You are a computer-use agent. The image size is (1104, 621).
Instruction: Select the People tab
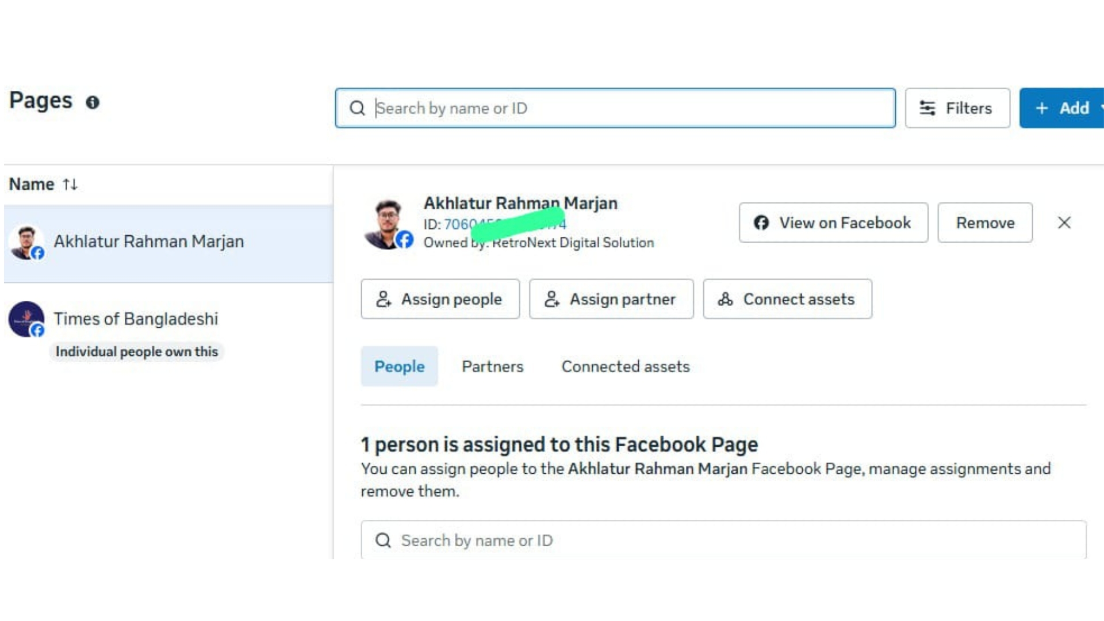[399, 366]
